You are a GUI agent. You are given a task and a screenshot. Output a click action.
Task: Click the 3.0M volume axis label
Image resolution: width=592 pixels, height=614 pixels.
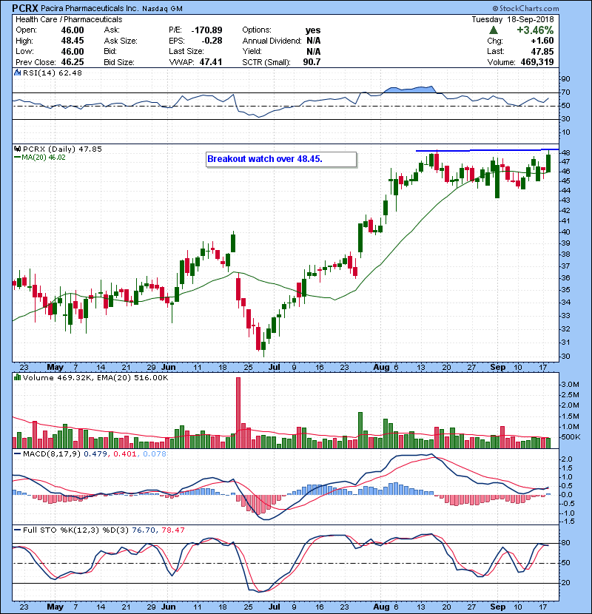[x=571, y=385]
